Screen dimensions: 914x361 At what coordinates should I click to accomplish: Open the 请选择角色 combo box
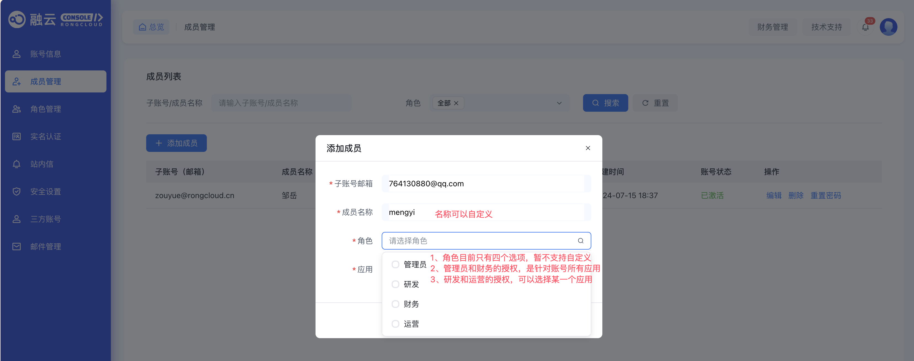coord(483,241)
